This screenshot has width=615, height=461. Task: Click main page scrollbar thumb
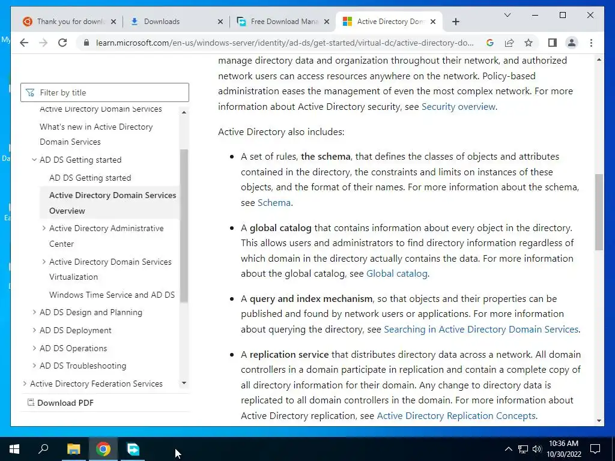(x=599, y=212)
